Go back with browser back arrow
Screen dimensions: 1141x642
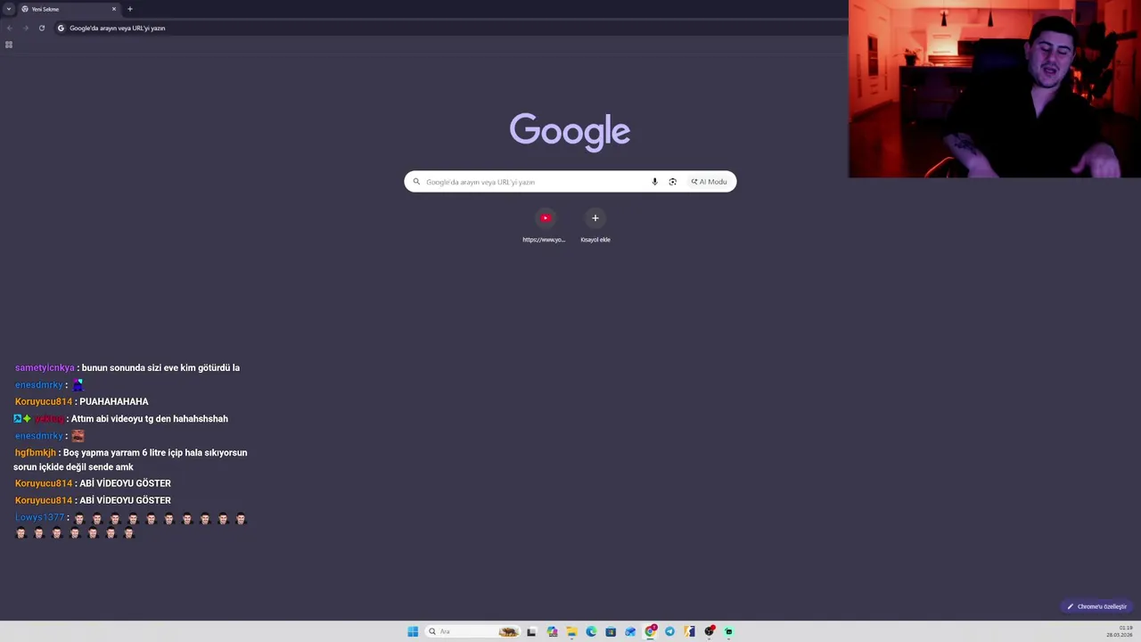[9, 28]
